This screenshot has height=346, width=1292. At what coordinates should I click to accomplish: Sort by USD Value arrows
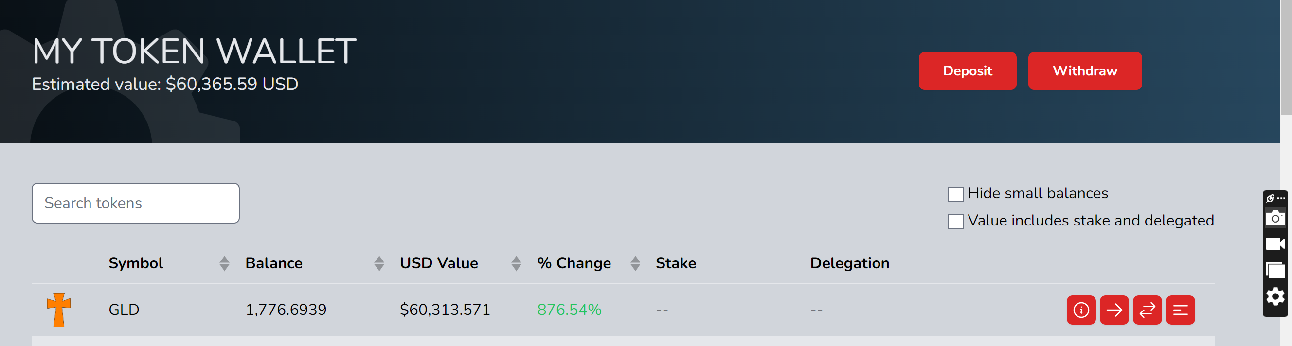(516, 263)
